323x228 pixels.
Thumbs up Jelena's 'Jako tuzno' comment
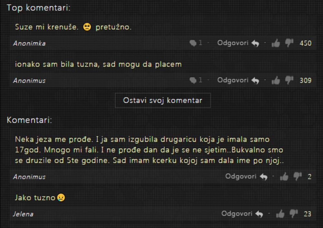(x=280, y=214)
